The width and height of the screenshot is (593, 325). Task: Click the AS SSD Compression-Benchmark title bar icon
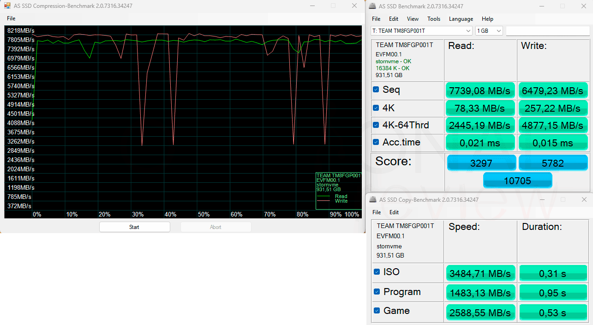pyautogui.click(x=7, y=6)
